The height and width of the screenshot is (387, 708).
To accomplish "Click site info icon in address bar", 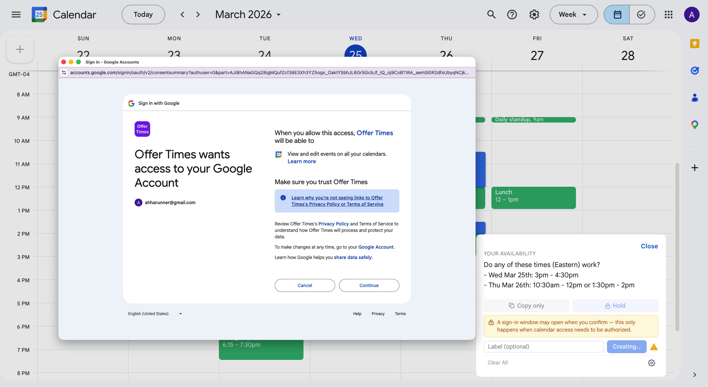I will pyautogui.click(x=64, y=73).
